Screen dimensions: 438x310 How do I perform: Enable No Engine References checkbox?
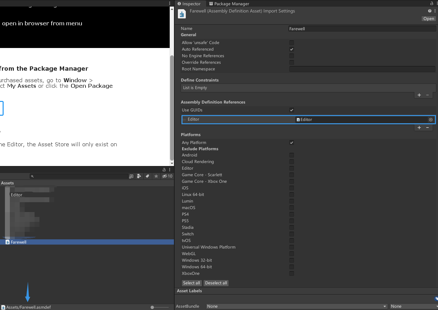(292, 56)
